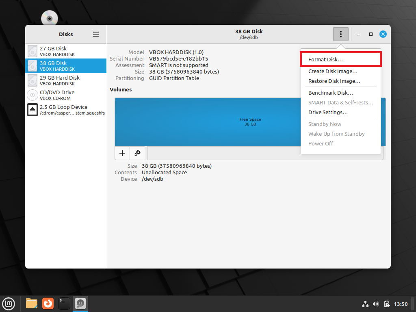Launch Firefox from the taskbar
This screenshot has width=416, height=312.
click(x=48, y=303)
